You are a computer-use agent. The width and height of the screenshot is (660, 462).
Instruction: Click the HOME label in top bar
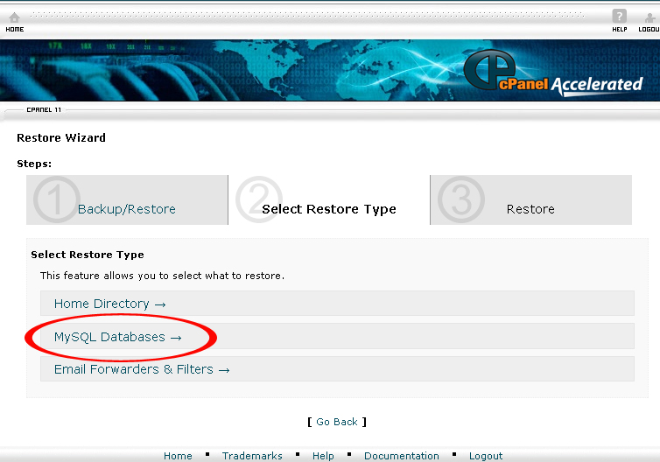tap(15, 30)
